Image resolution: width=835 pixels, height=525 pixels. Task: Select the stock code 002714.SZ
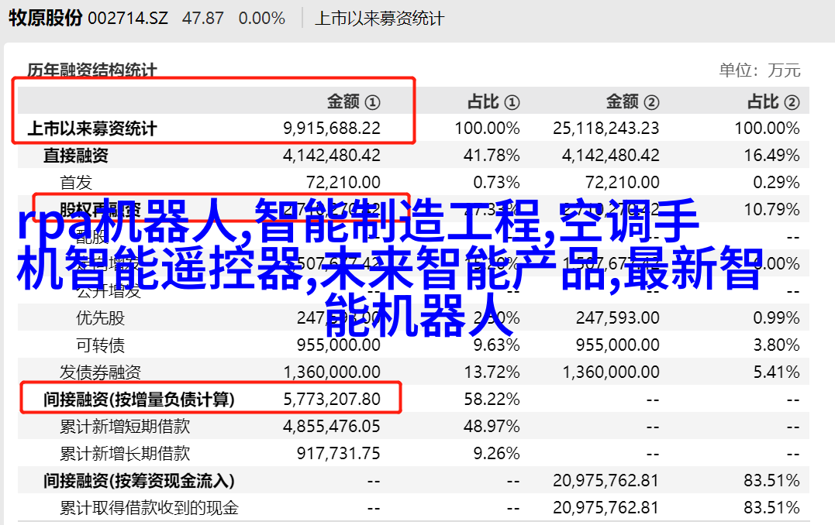128,19
